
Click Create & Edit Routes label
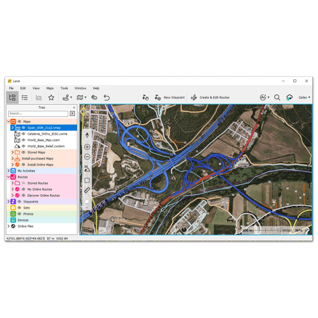[214, 97]
